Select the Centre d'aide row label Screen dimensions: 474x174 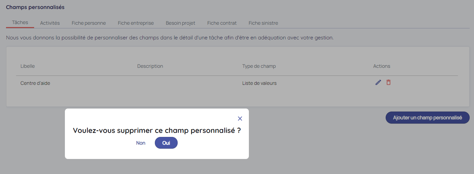point(35,83)
